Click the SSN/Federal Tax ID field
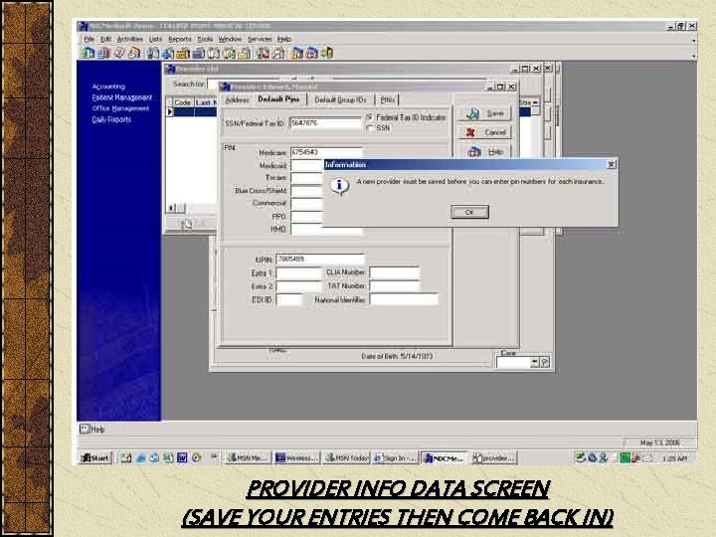 [x=326, y=123]
